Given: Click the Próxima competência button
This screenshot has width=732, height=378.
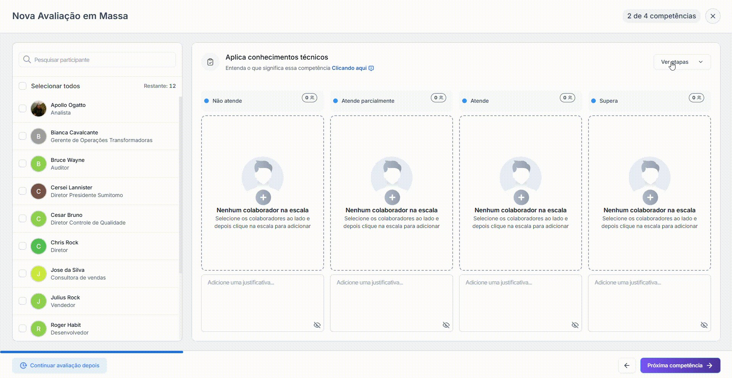Looking at the screenshot, I should (x=680, y=365).
